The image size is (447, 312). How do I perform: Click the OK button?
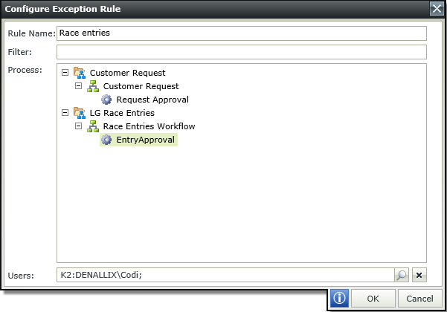[x=373, y=299]
